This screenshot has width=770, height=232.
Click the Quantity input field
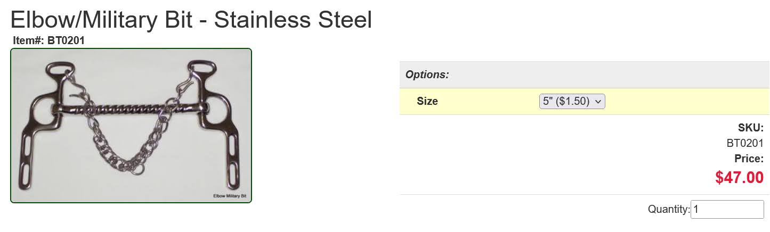(727, 209)
